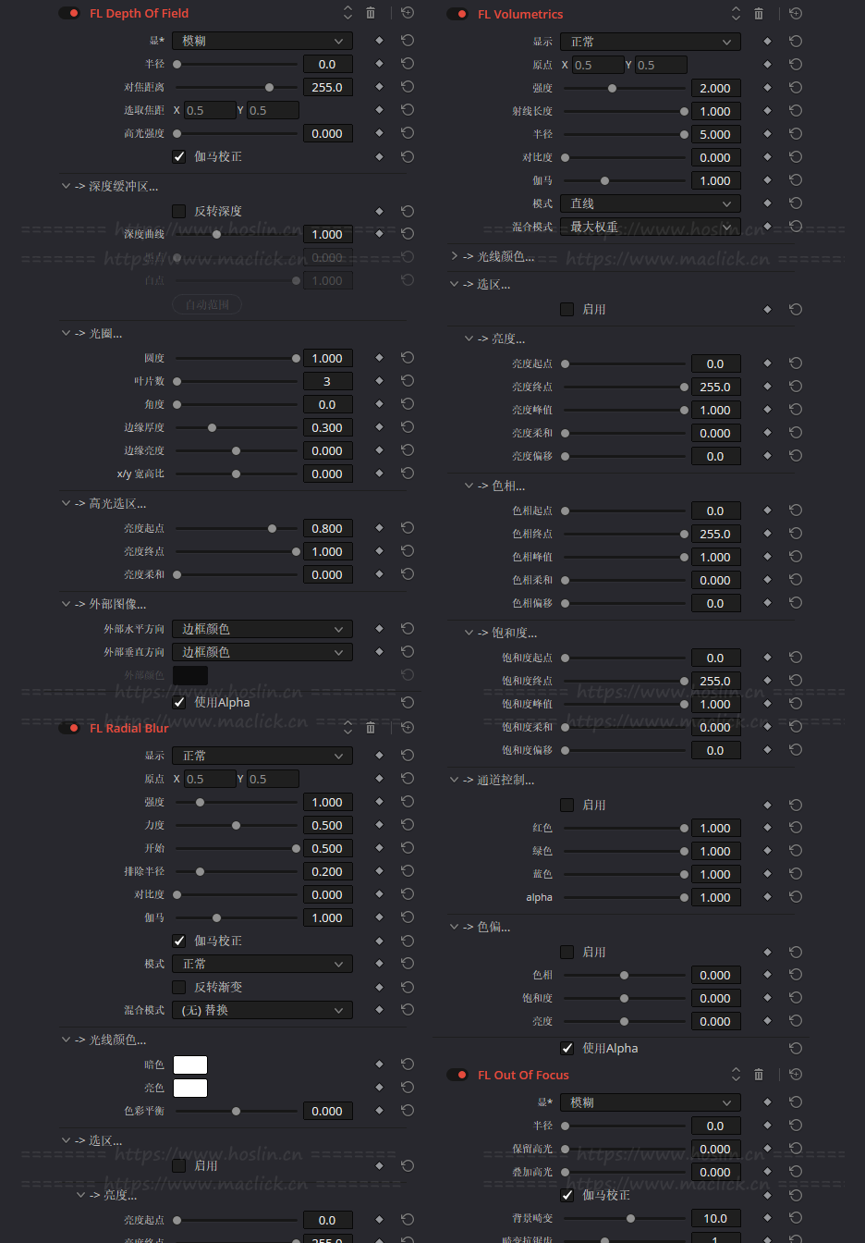
Task: Delete the FL Out Of Focus effect
Action: pyautogui.click(x=759, y=1075)
